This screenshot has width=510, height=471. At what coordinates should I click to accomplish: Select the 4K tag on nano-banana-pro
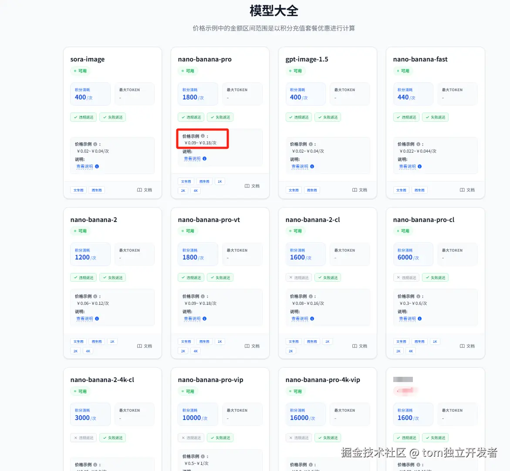pos(196,191)
